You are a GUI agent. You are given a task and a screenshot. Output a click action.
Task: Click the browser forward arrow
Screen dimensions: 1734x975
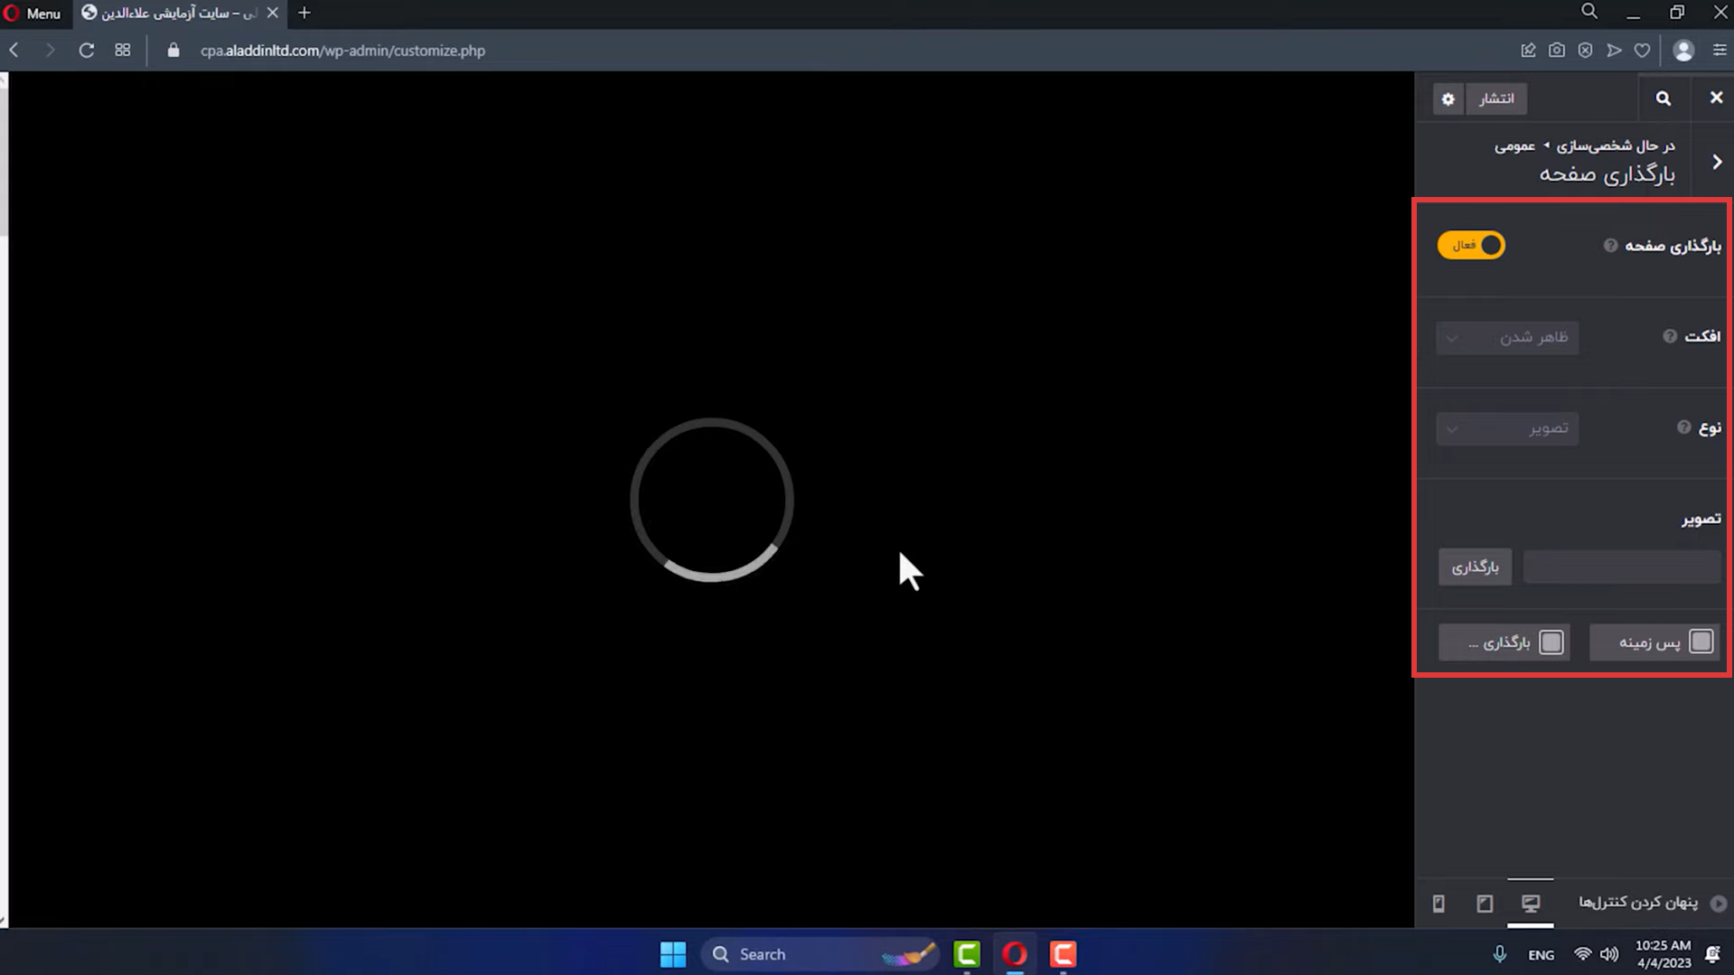tap(50, 51)
